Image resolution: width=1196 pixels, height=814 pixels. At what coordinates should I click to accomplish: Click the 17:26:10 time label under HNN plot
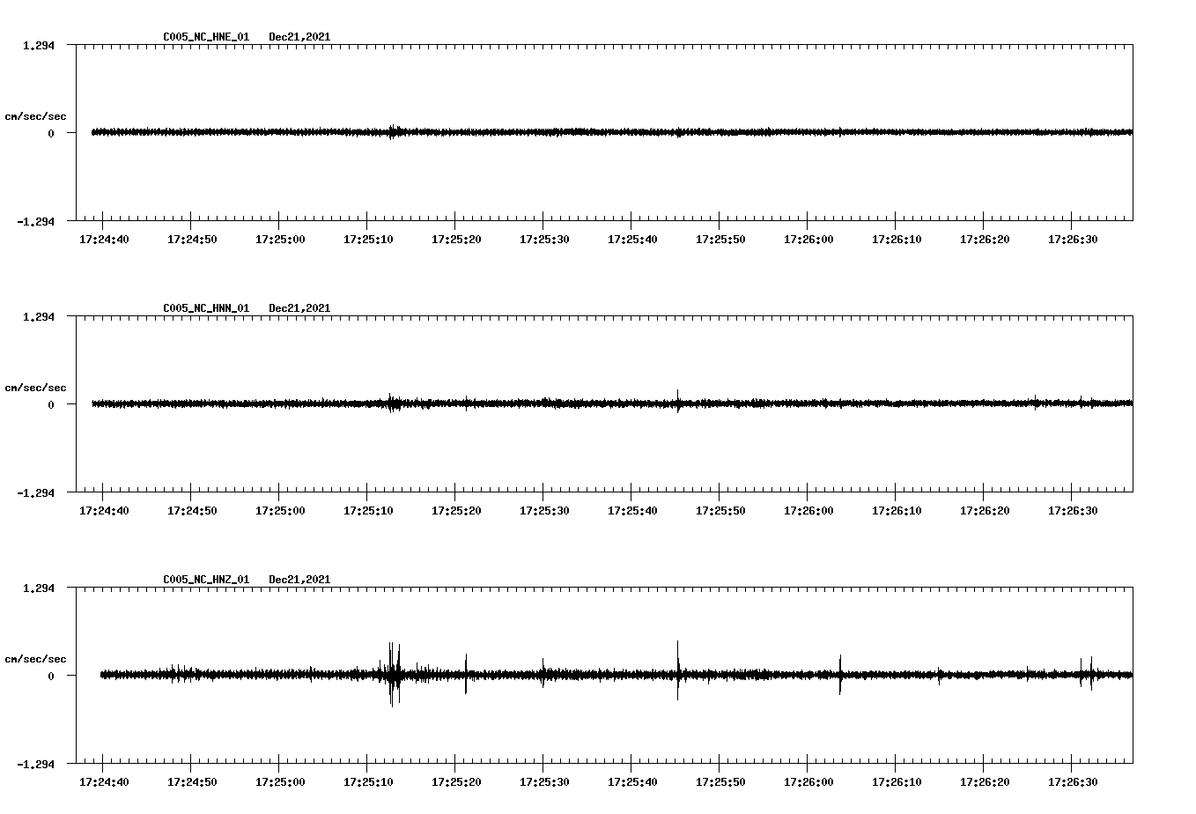[897, 511]
